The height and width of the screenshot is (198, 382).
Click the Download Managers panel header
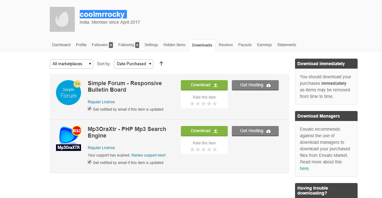326,116
